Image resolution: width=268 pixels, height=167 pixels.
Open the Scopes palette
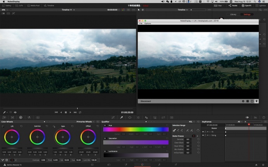click(x=255, y=117)
